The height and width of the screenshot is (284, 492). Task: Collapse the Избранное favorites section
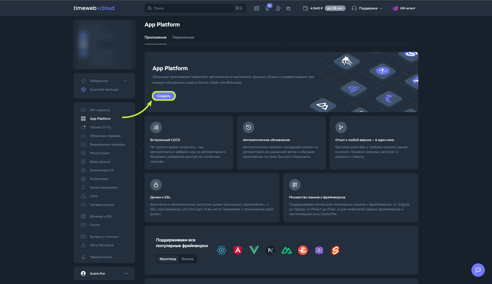tap(125, 81)
